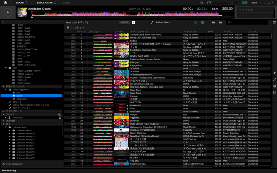The image size is (277, 173).
Task: Select the 同じアーティスト related list
Action: tap(21, 108)
